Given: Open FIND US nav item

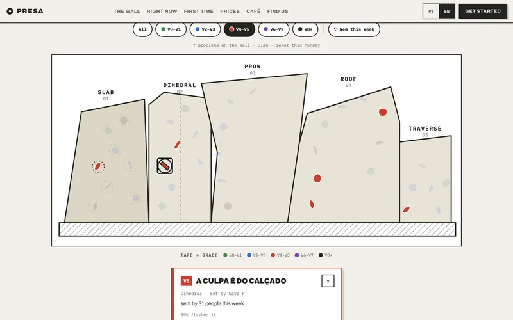Looking at the screenshot, I should tap(278, 11).
